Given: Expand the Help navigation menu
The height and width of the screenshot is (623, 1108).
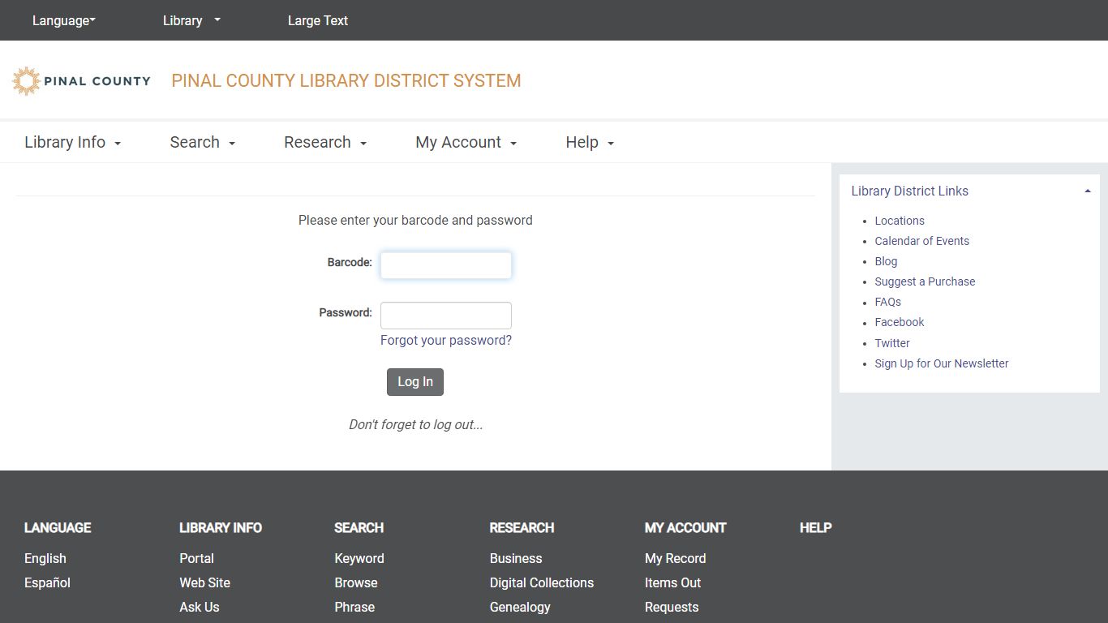Looking at the screenshot, I should (x=590, y=142).
